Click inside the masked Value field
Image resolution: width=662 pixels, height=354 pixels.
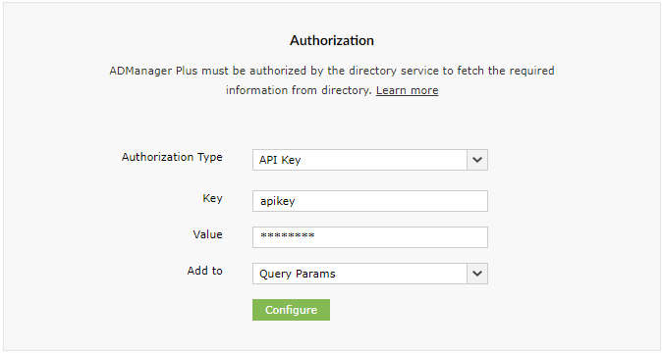point(370,237)
